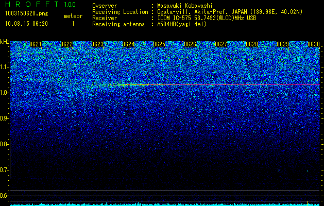Click the HROFFT 1.0.0 title text

(41, 4)
